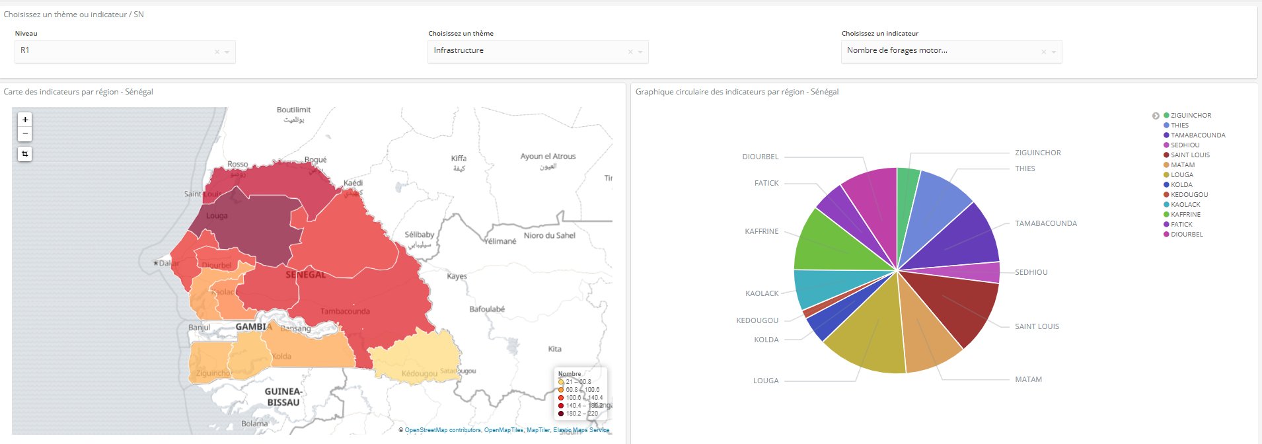Click the '100.6 – 140.4' map legend entry
Screen dimensions: 1262x444
click(581, 398)
